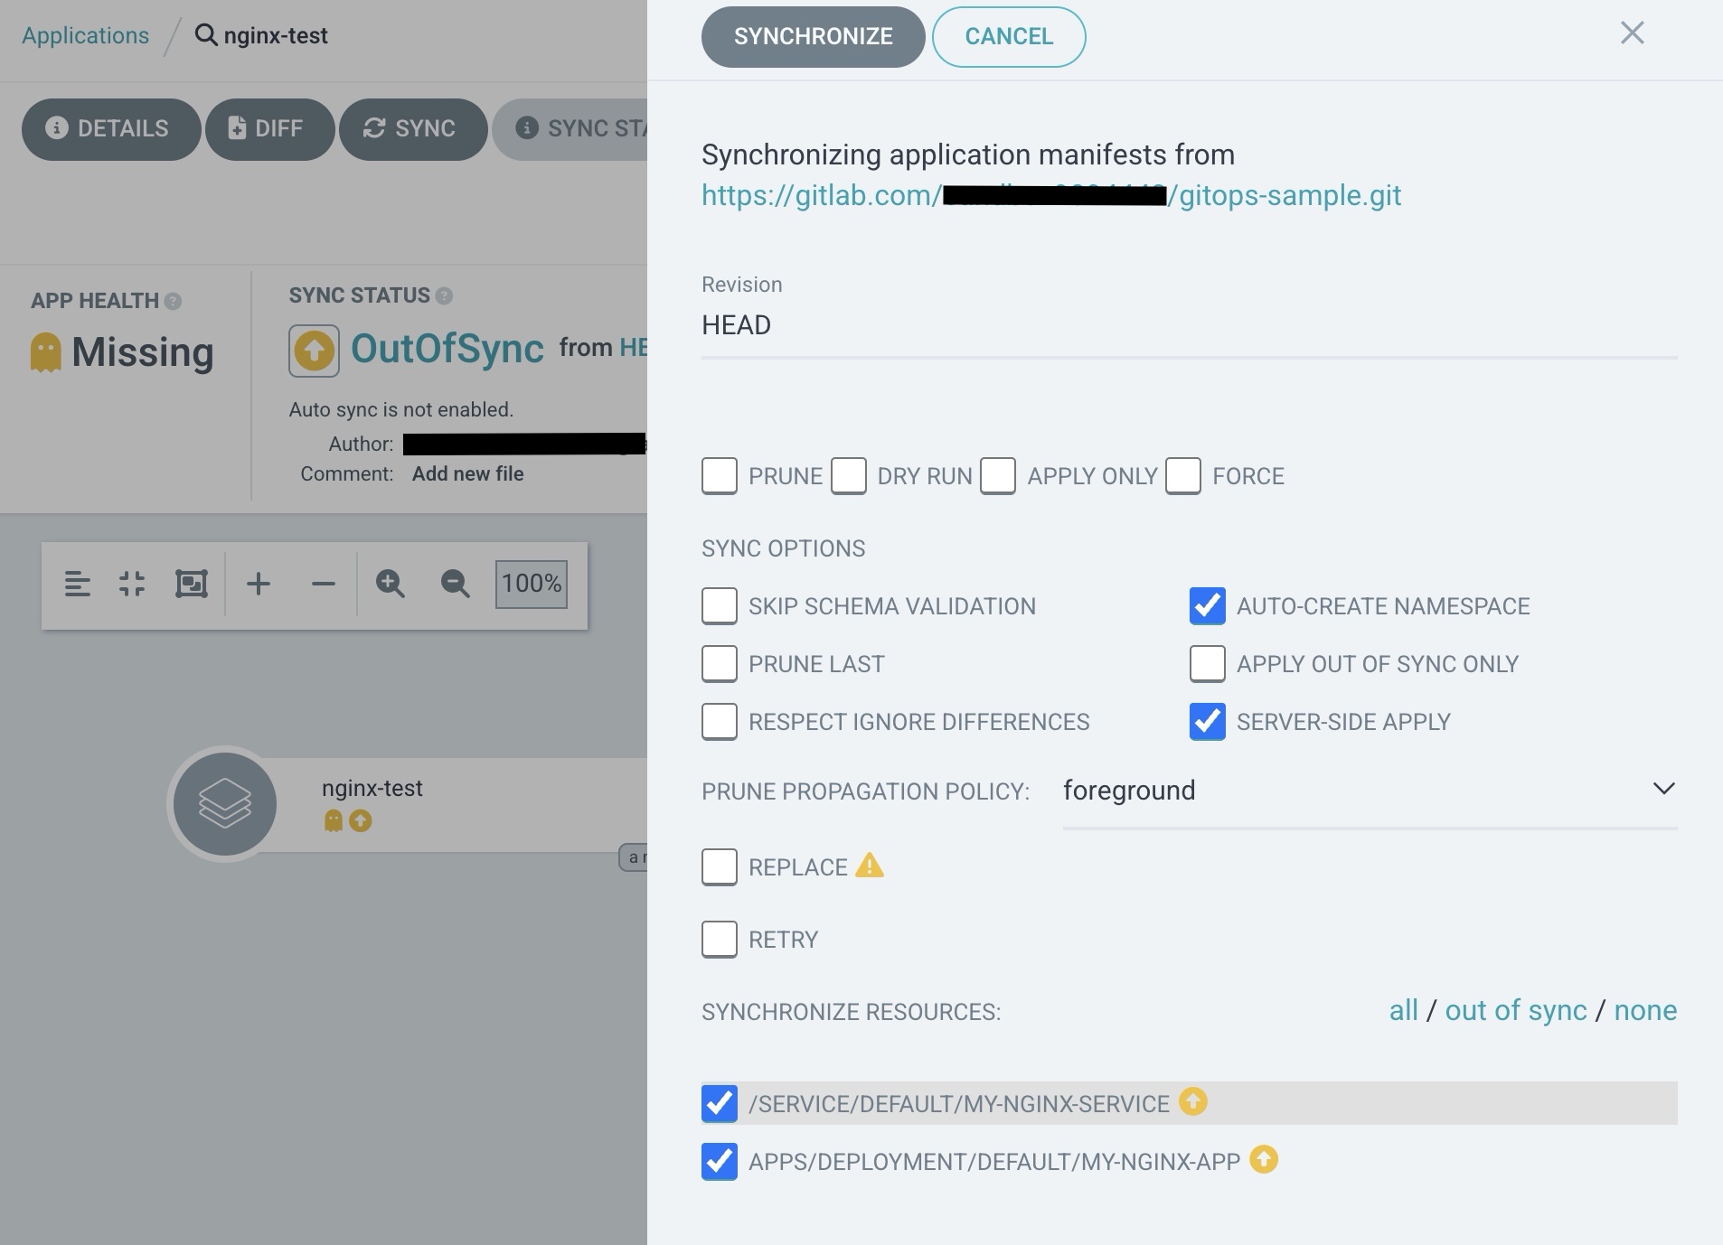Uncheck AUTO-CREATE NAMESPACE option
1723x1245 pixels.
point(1208,606)
